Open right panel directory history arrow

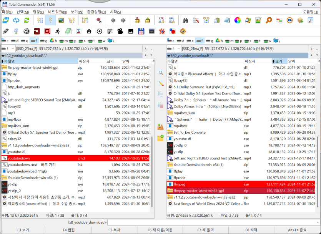(317, 55)
